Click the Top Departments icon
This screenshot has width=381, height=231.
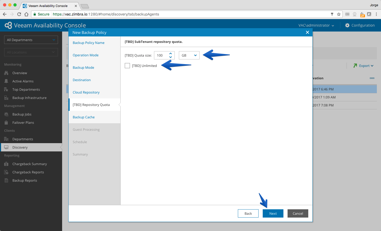6,89
